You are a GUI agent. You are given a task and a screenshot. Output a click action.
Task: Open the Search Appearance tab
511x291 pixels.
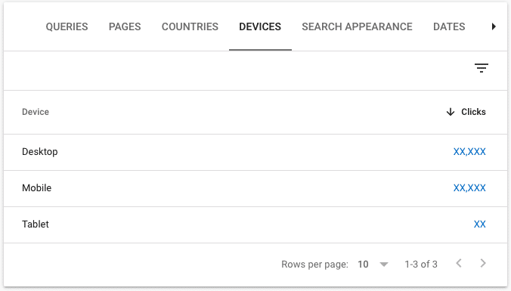point(358,26)
